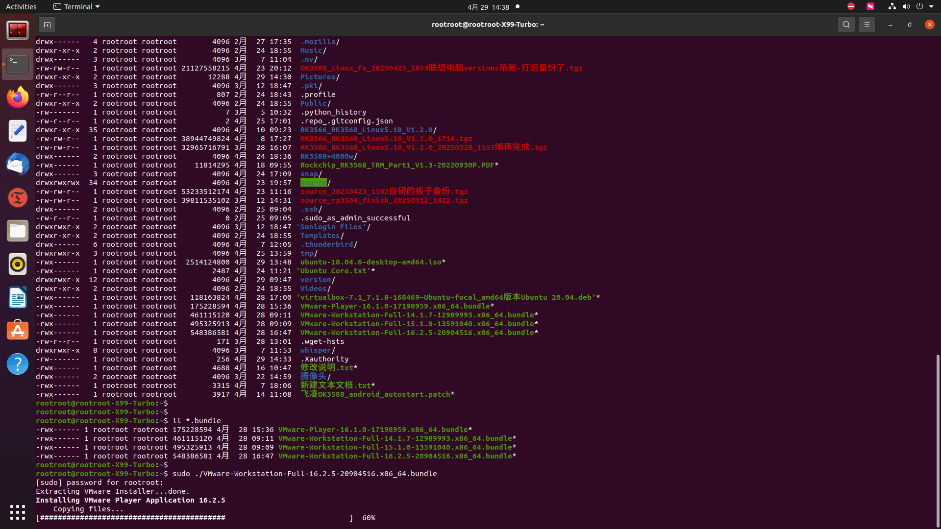Open LibreOffice Writer from dock
Screen dimensions: 941x529
tap(18, 297)
